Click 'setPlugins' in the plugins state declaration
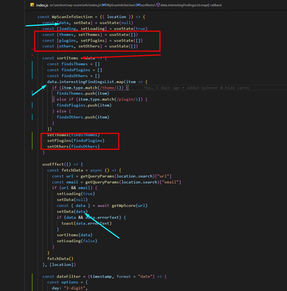Screen dimensions: 287x291 [92, 40]
